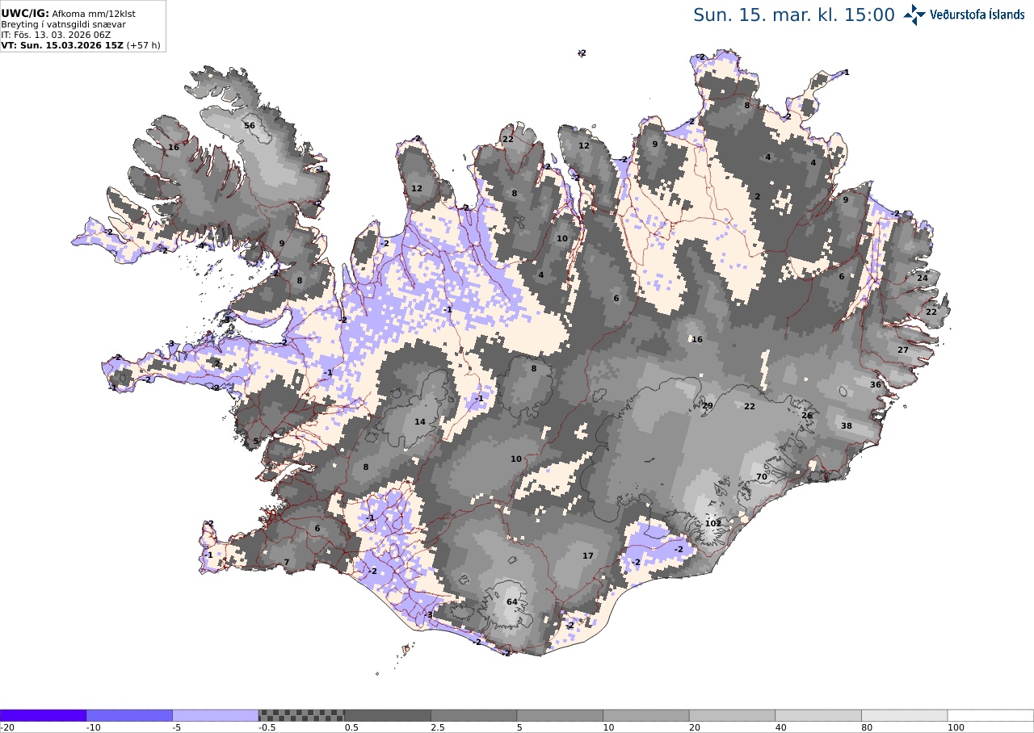This screenshot has height=733, width=1034.
Task: Click the 'VT: Sun. 15.03.2026 15Z (+57 h)' line
Action: 82,45
